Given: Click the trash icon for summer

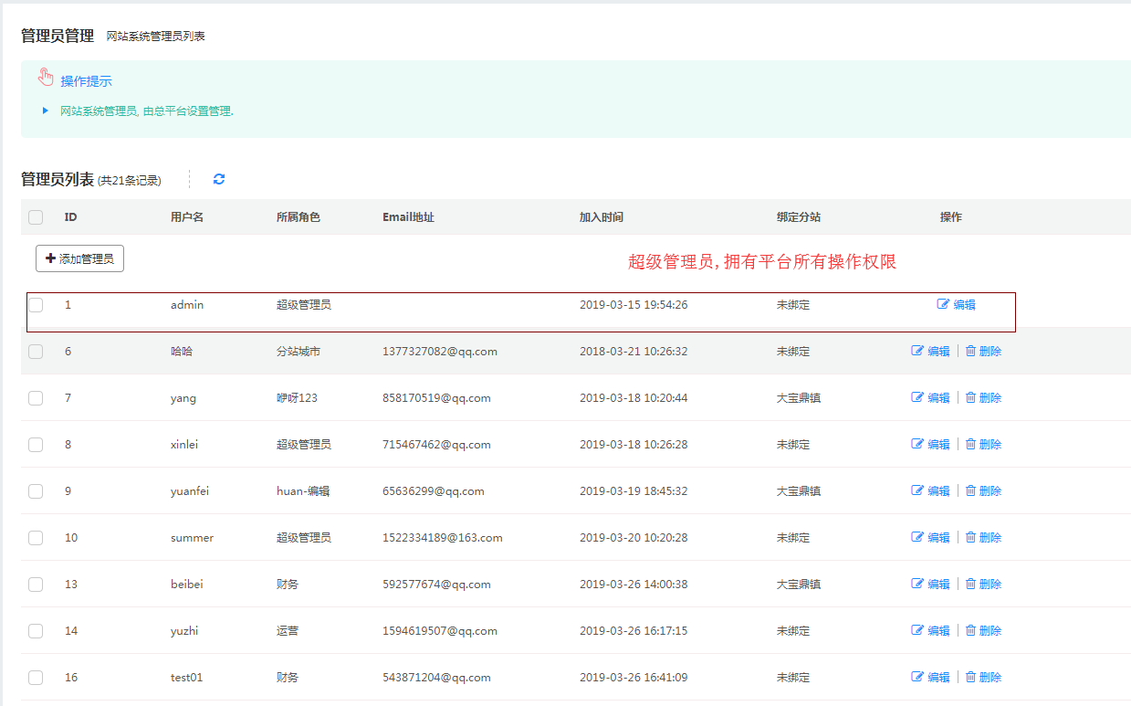Looking at the screenshot, I should pos(970,538).
